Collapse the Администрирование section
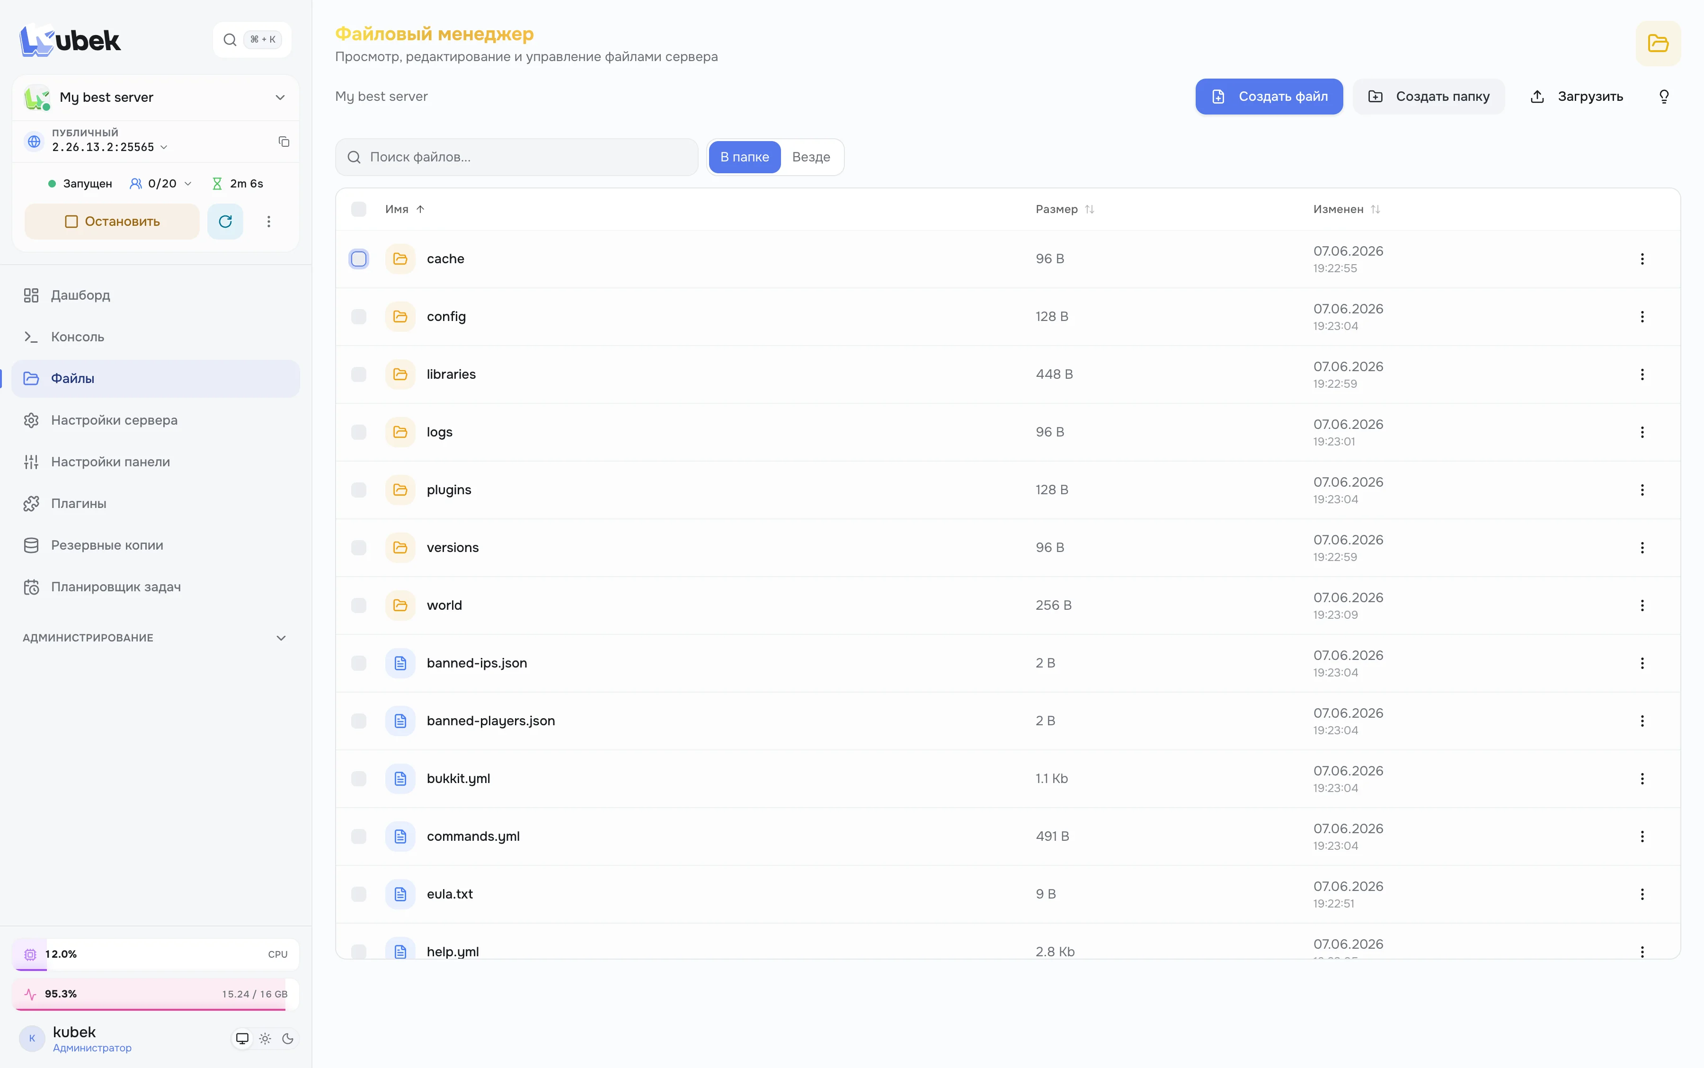The width and height of the screenshot is (1704, 1068). pyautogui.click(x=155, y=638)
